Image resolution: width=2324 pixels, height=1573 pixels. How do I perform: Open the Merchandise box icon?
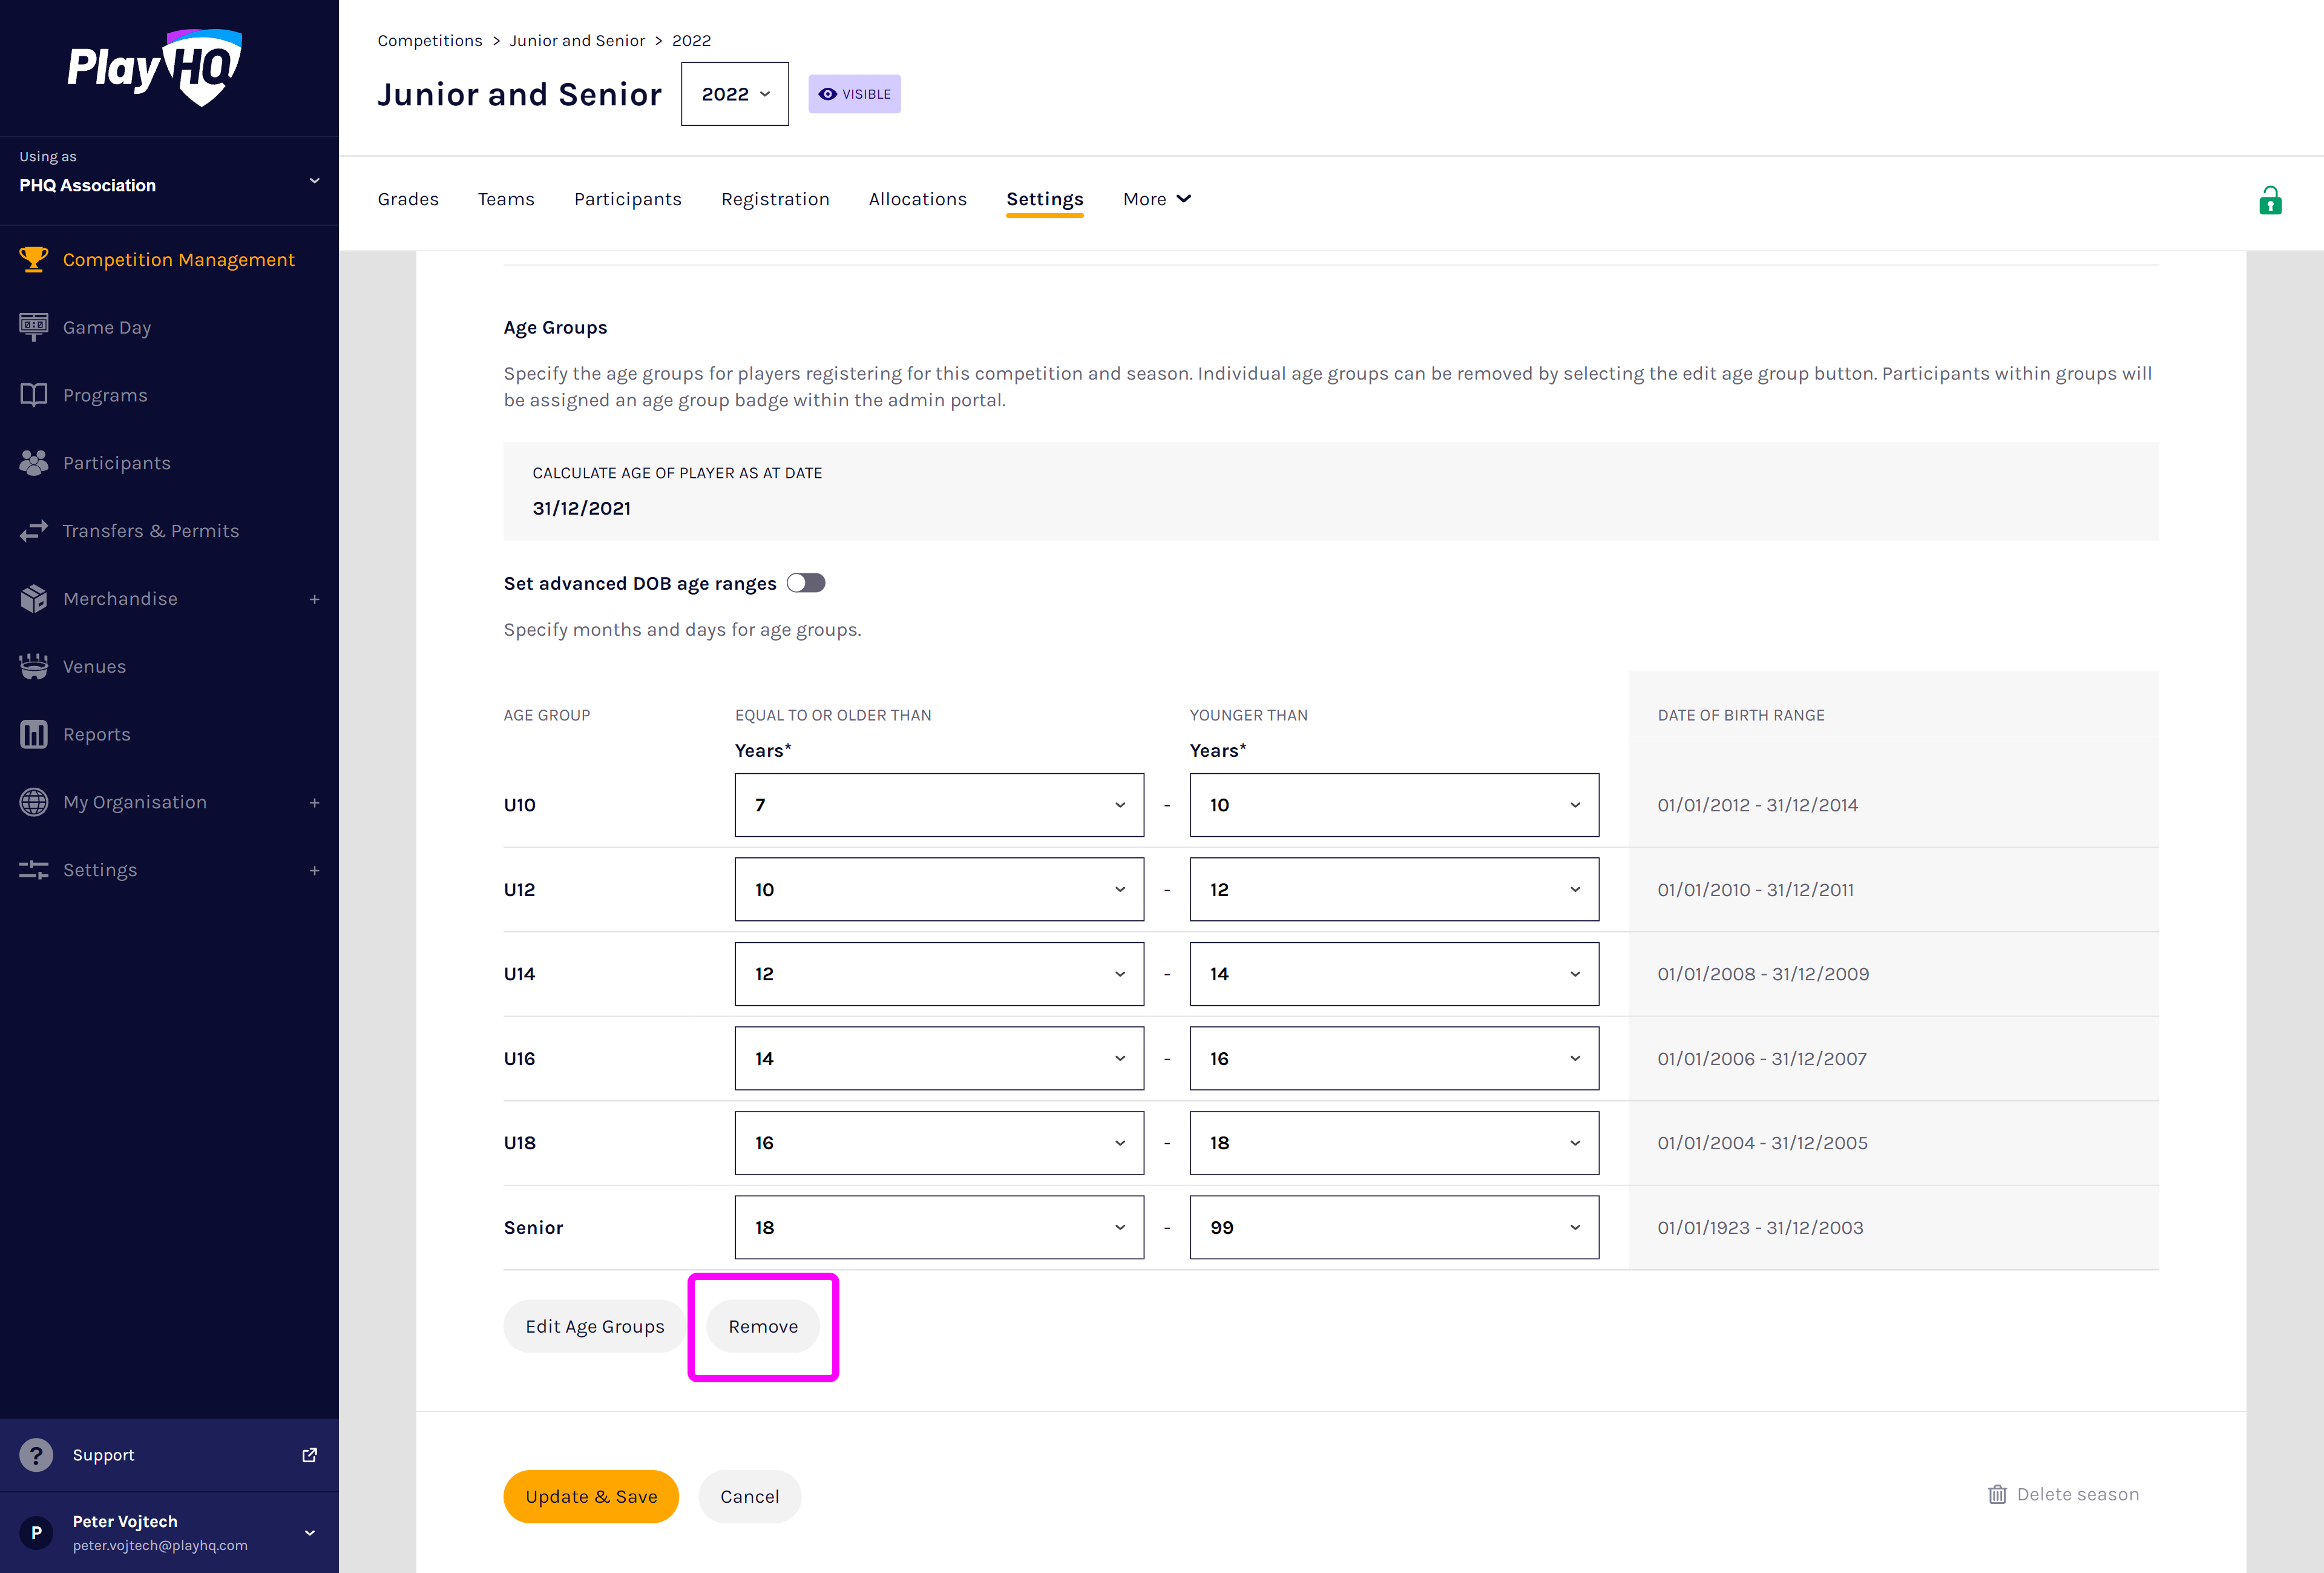click(33, 598)
